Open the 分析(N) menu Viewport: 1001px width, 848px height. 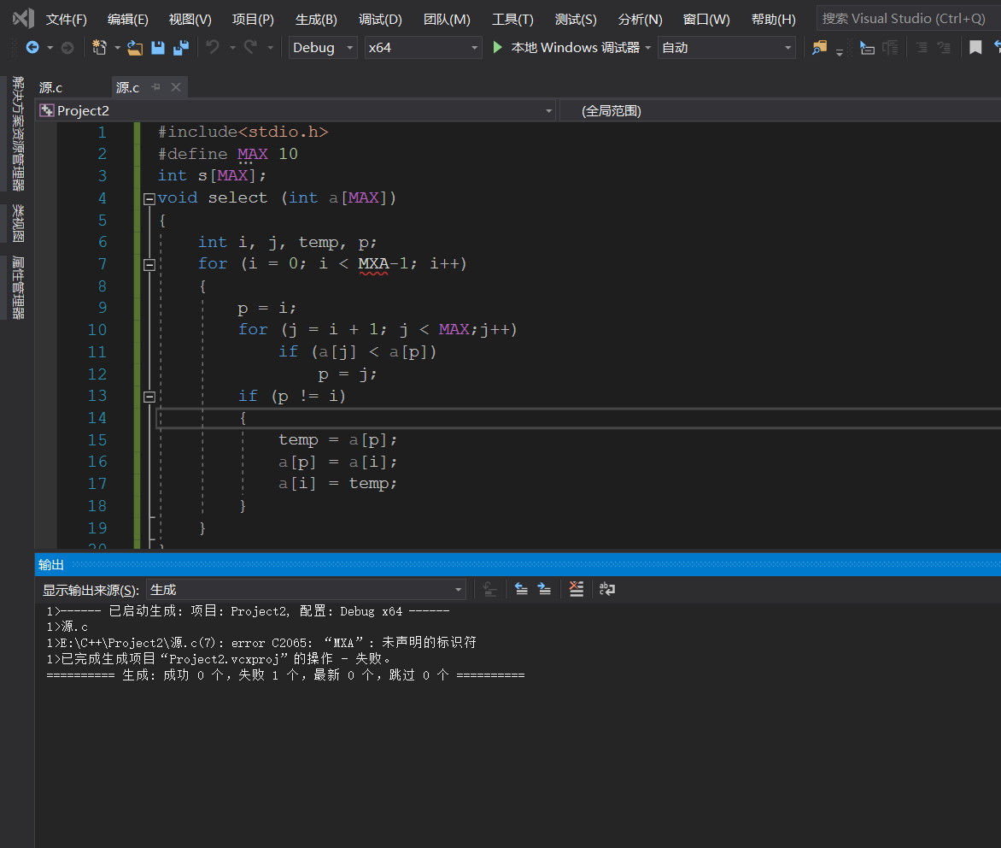641,19
